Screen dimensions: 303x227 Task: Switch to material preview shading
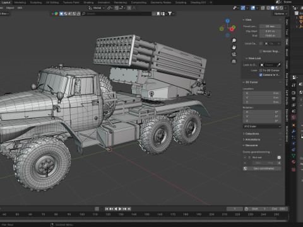point(277,8)
